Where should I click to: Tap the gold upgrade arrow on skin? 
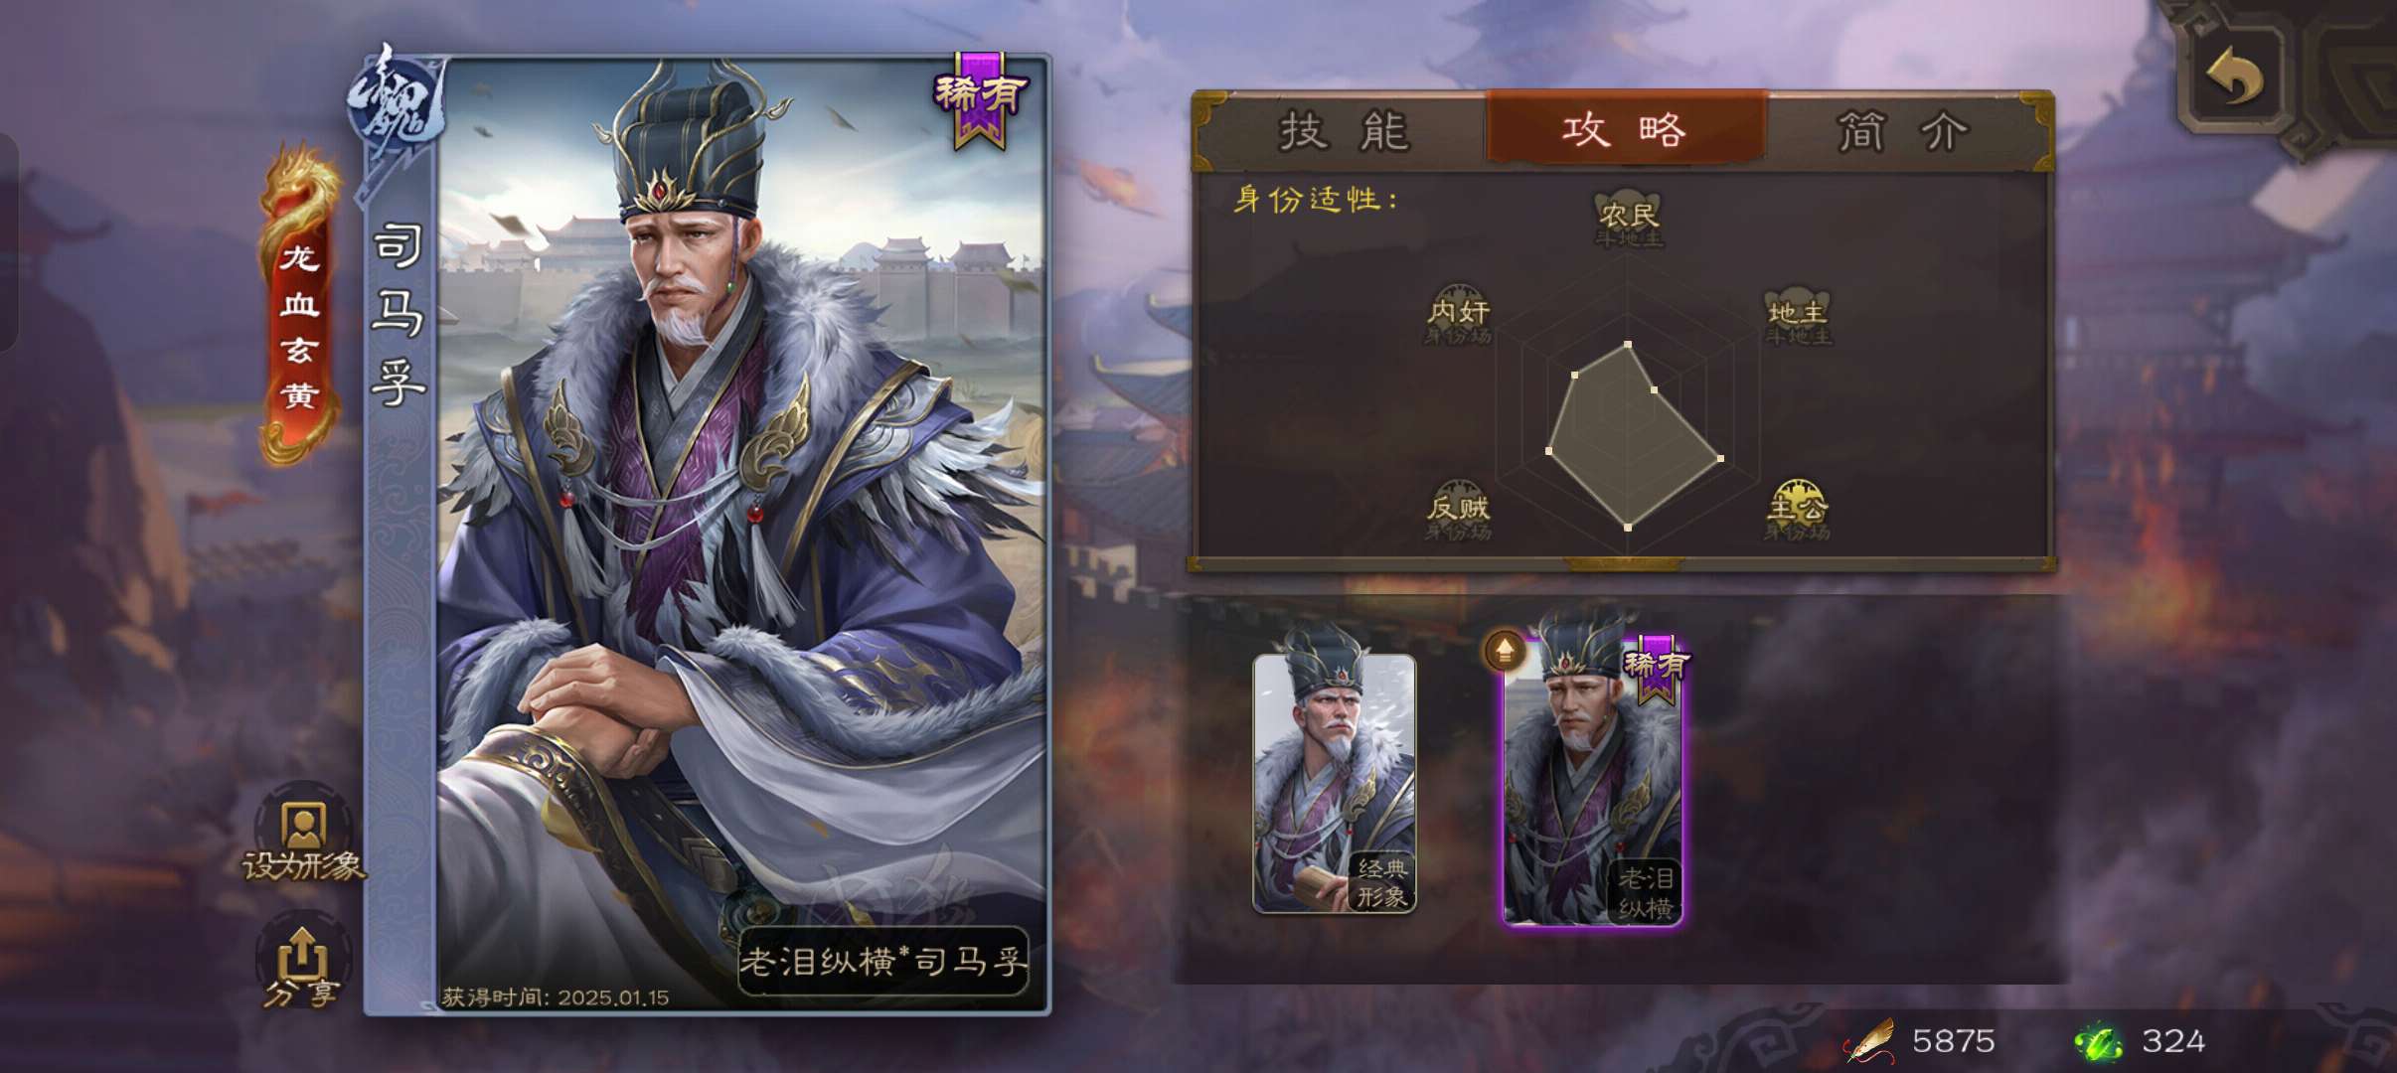[1505, 651]
